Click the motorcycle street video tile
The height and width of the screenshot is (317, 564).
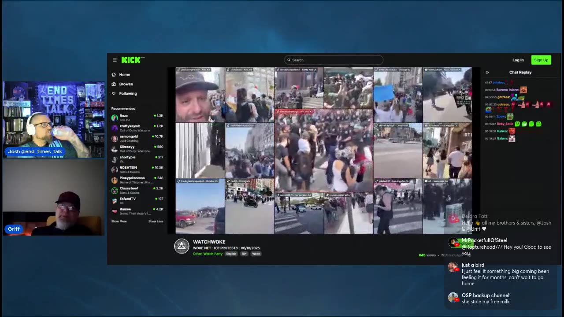point(249,206)
